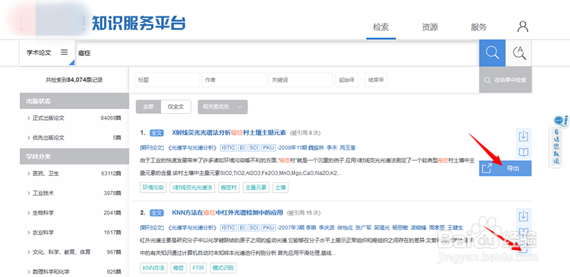570x277 pixels.
Task: Click the 癌症村 keyword tag
Action: tap(229, 187)
